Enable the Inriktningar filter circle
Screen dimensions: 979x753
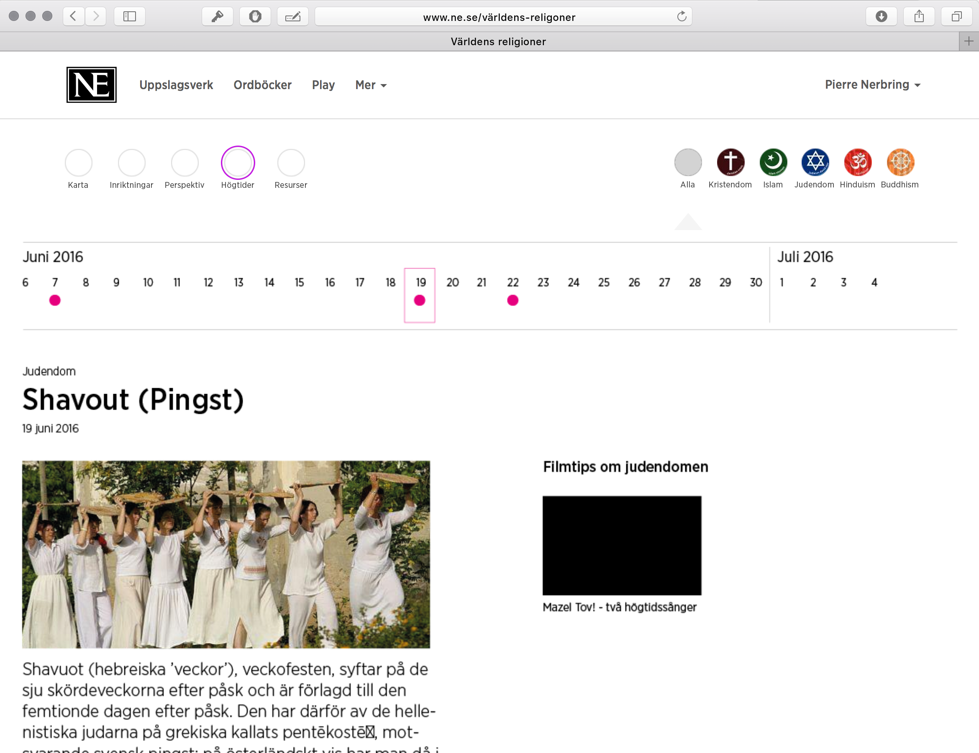[131, 163]
